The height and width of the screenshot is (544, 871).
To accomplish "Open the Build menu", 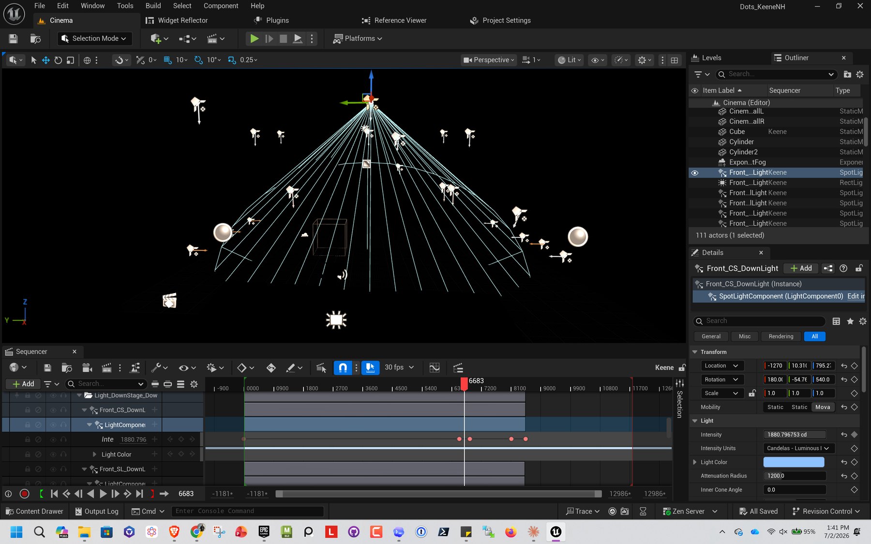I will [153, 6].
